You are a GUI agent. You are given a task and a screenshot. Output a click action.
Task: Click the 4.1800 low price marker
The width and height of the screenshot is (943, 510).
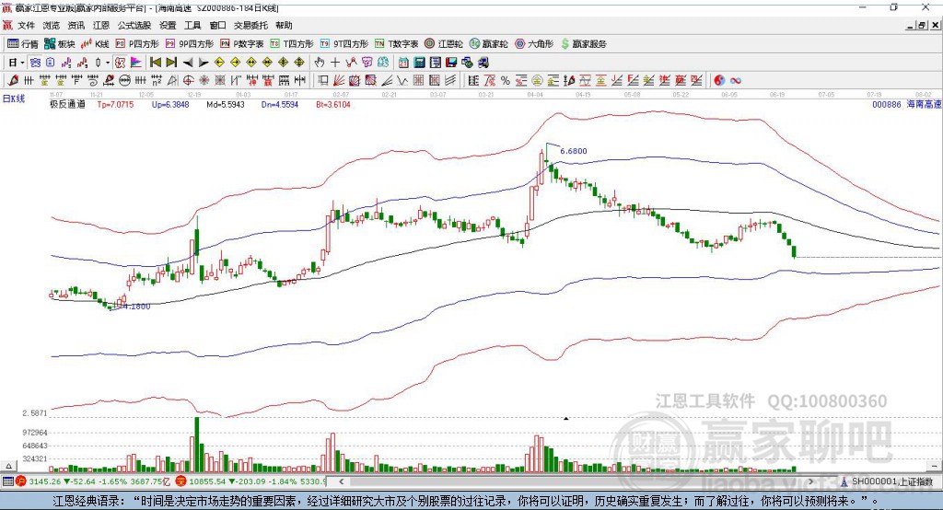(x=136, y=307)
